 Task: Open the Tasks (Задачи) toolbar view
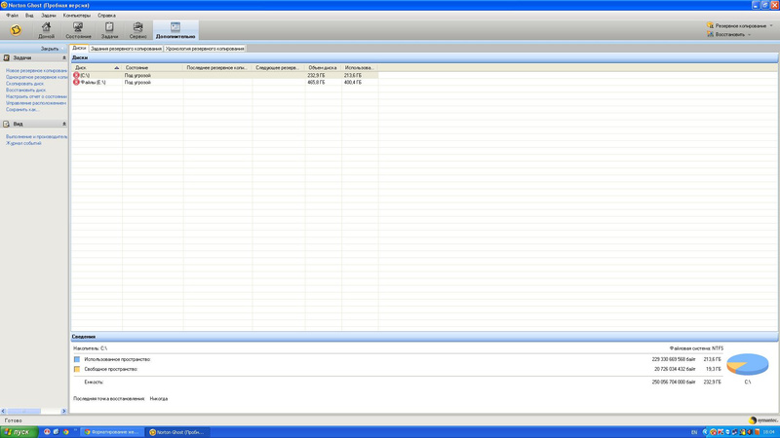tap(109, 30)
